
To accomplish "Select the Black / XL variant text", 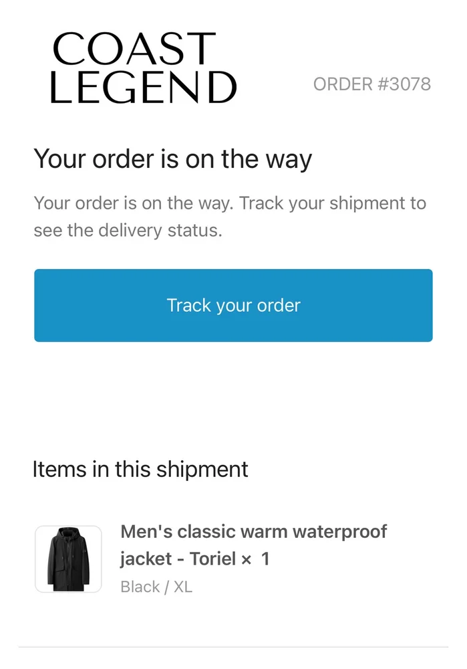I will coord(156,587).
